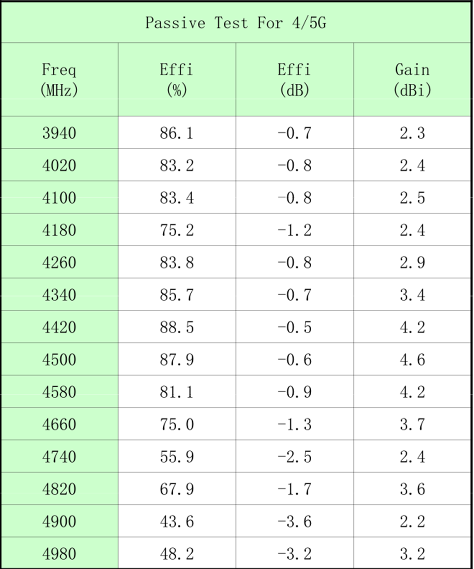Viewport: 474px width, 569px height.
Task: Click the 88.5 efficiency percent cell
Action: click(x=177, y=327)
